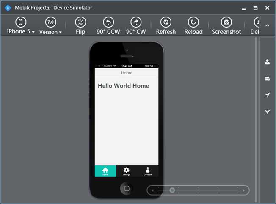The image size is (276, 204).
Task: Click the 11:27 AM status bar time
Action: pos(127,66)
